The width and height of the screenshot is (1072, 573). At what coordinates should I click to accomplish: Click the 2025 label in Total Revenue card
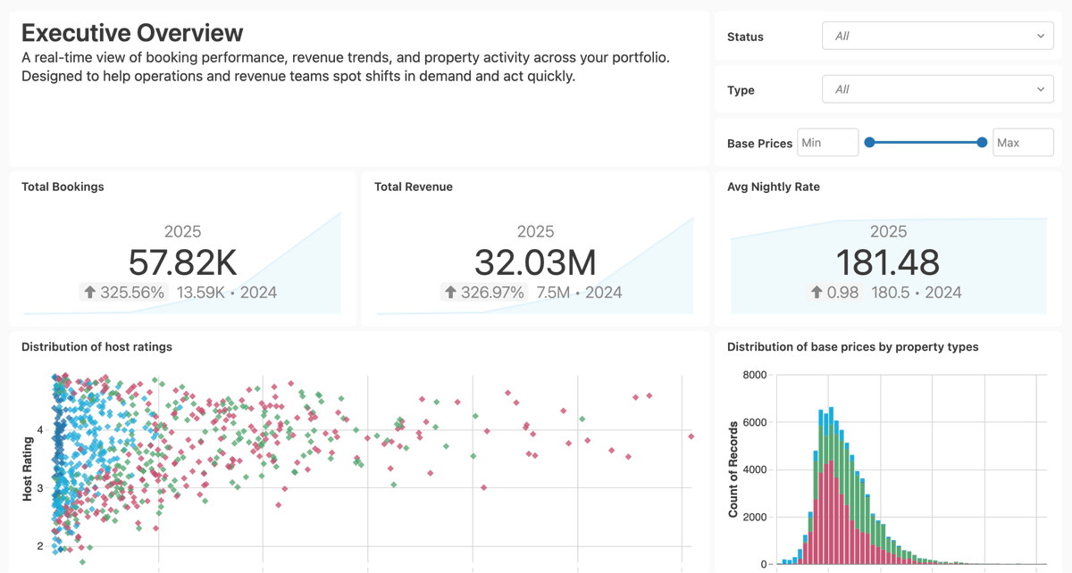[x=535, y=231]
